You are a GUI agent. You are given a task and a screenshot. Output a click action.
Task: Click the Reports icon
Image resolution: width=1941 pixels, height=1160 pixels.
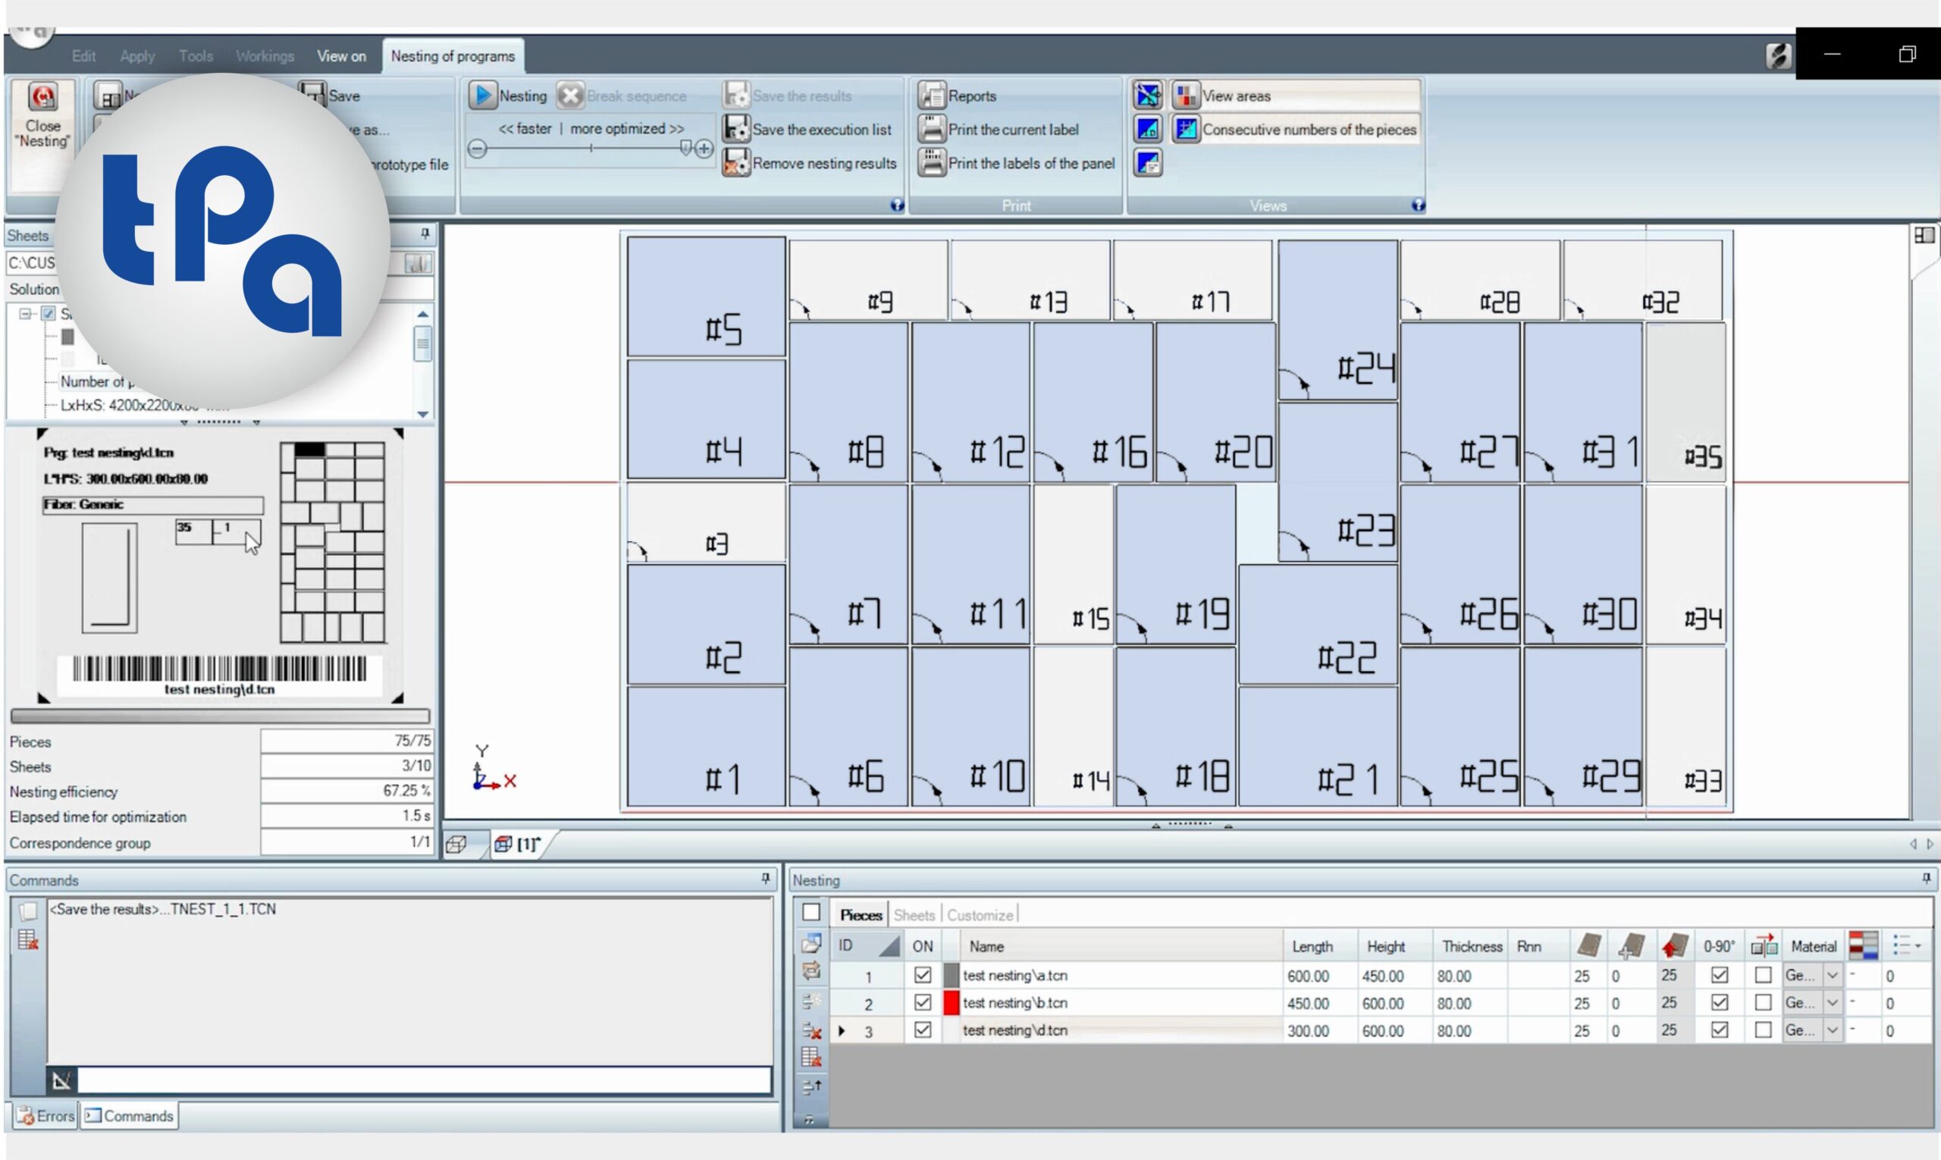[x=931, y=96]
